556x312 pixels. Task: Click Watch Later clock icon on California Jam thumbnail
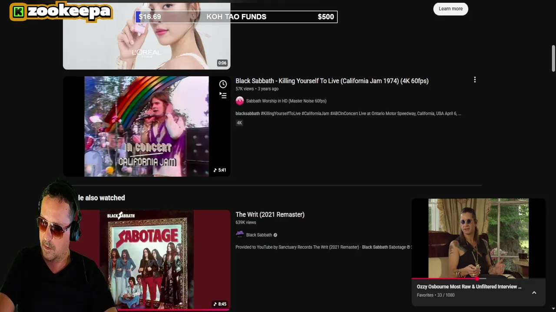223,84
